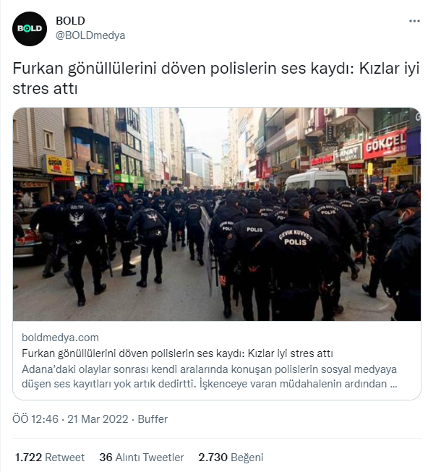428x472 pixels.
Task: Click the tweet headline text
Action: [x=215, y=78]
